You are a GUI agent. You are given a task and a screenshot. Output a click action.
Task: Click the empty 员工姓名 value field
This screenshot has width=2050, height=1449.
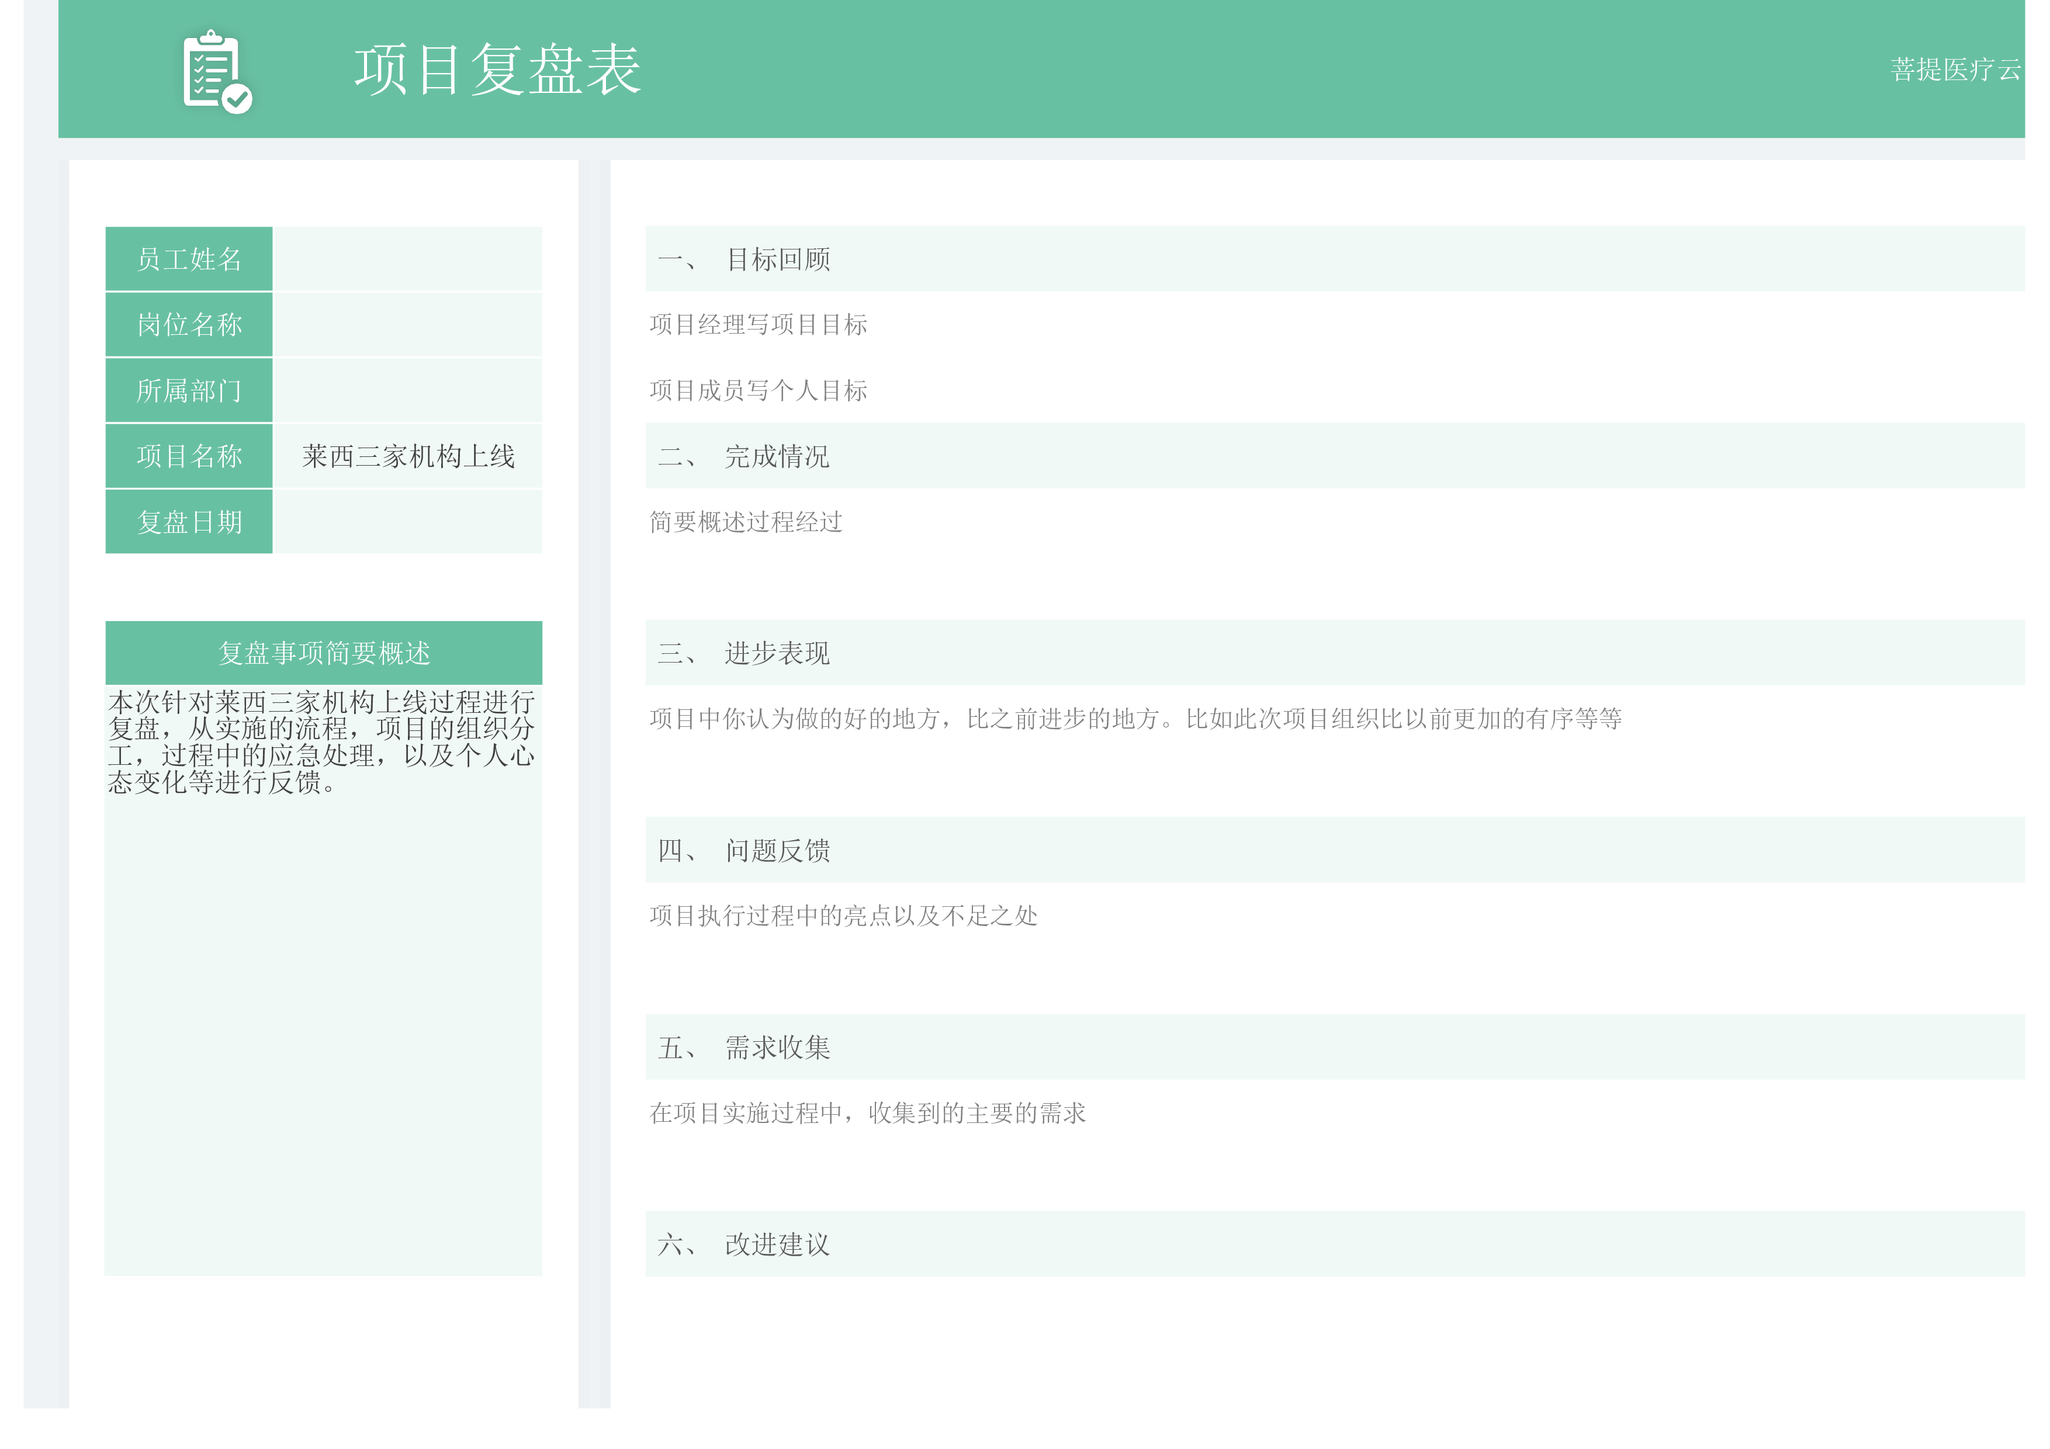[407, 259]
